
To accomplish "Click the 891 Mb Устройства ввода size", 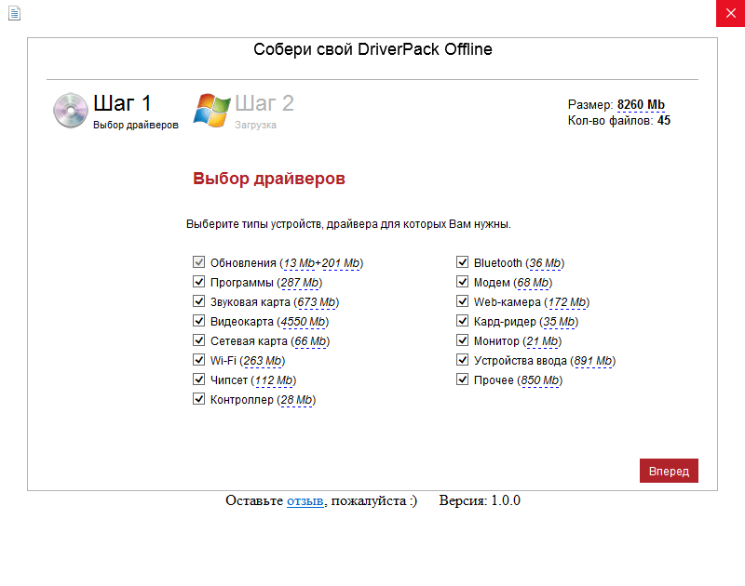I will (x=593, y=361).
